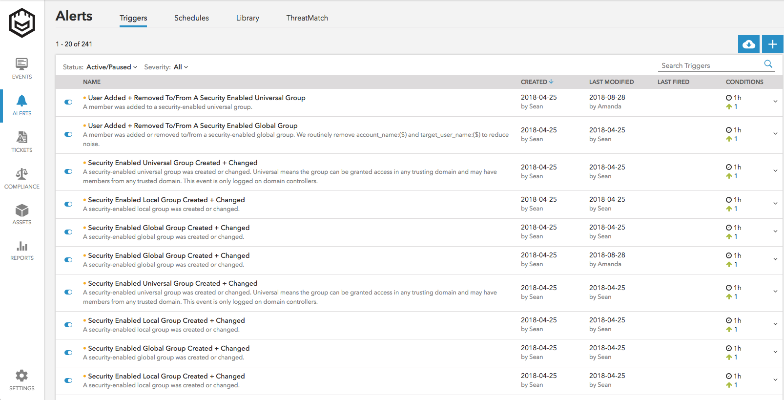
Task: Open the Status Active/Paused dropdown
Action: [112, 67]
